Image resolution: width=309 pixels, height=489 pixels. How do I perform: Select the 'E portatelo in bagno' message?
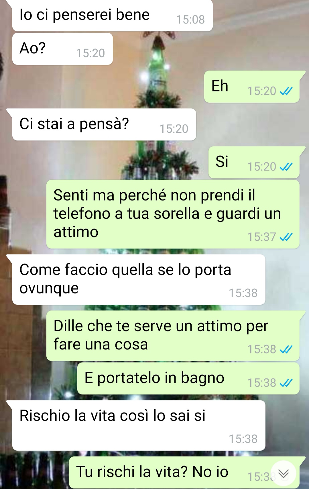click(188, 378)
